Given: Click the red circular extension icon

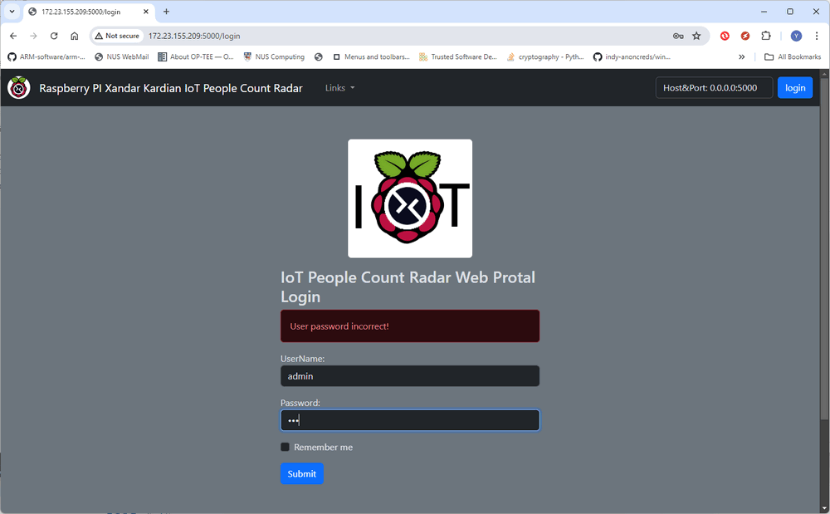Looking at the screenshot, I should pyautogui.click(x=725, y=36).
